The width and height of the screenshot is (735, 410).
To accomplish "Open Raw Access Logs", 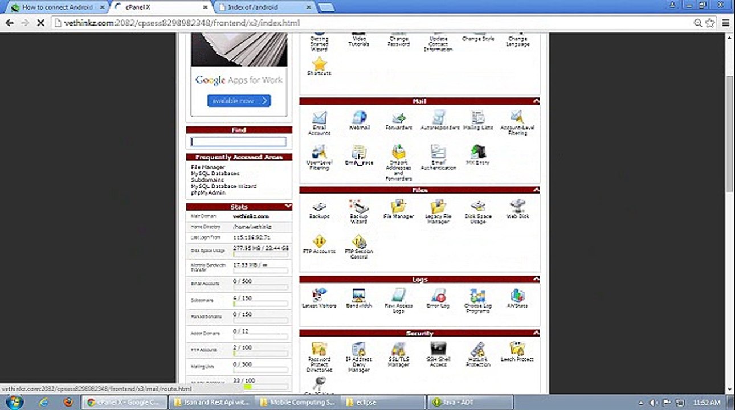I will [399, 301].
